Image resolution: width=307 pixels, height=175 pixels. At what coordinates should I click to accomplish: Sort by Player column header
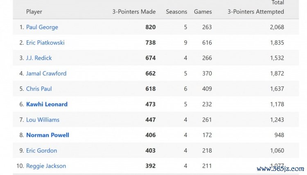point(34,12)
